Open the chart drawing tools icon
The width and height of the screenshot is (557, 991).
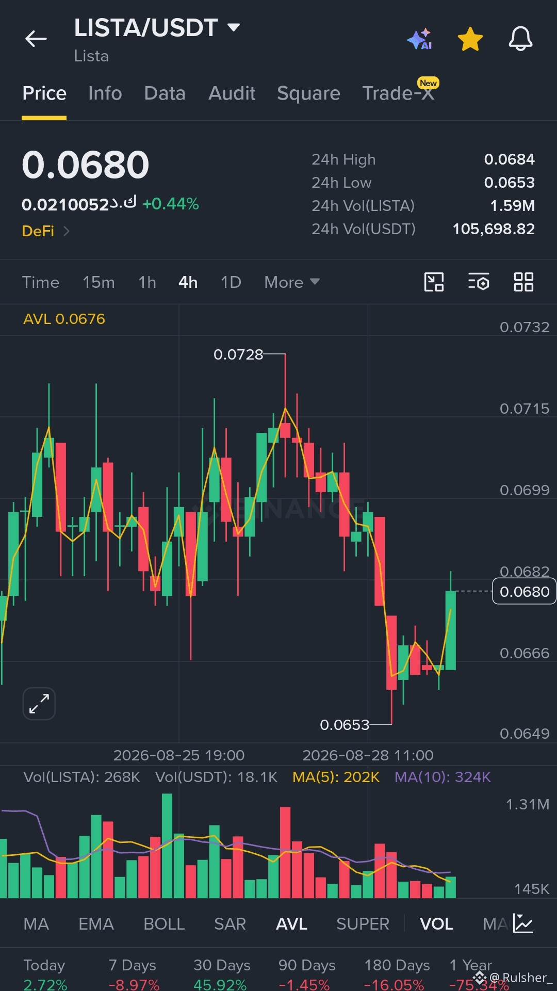(434, 282)
